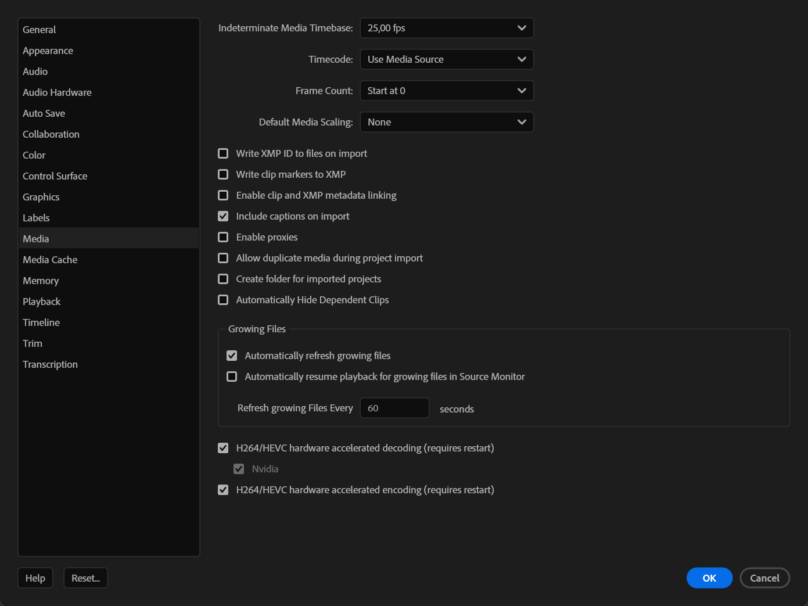Allow duplicate media during project import
The width and height of the screenshot is (808, 606).
[223, 257]
